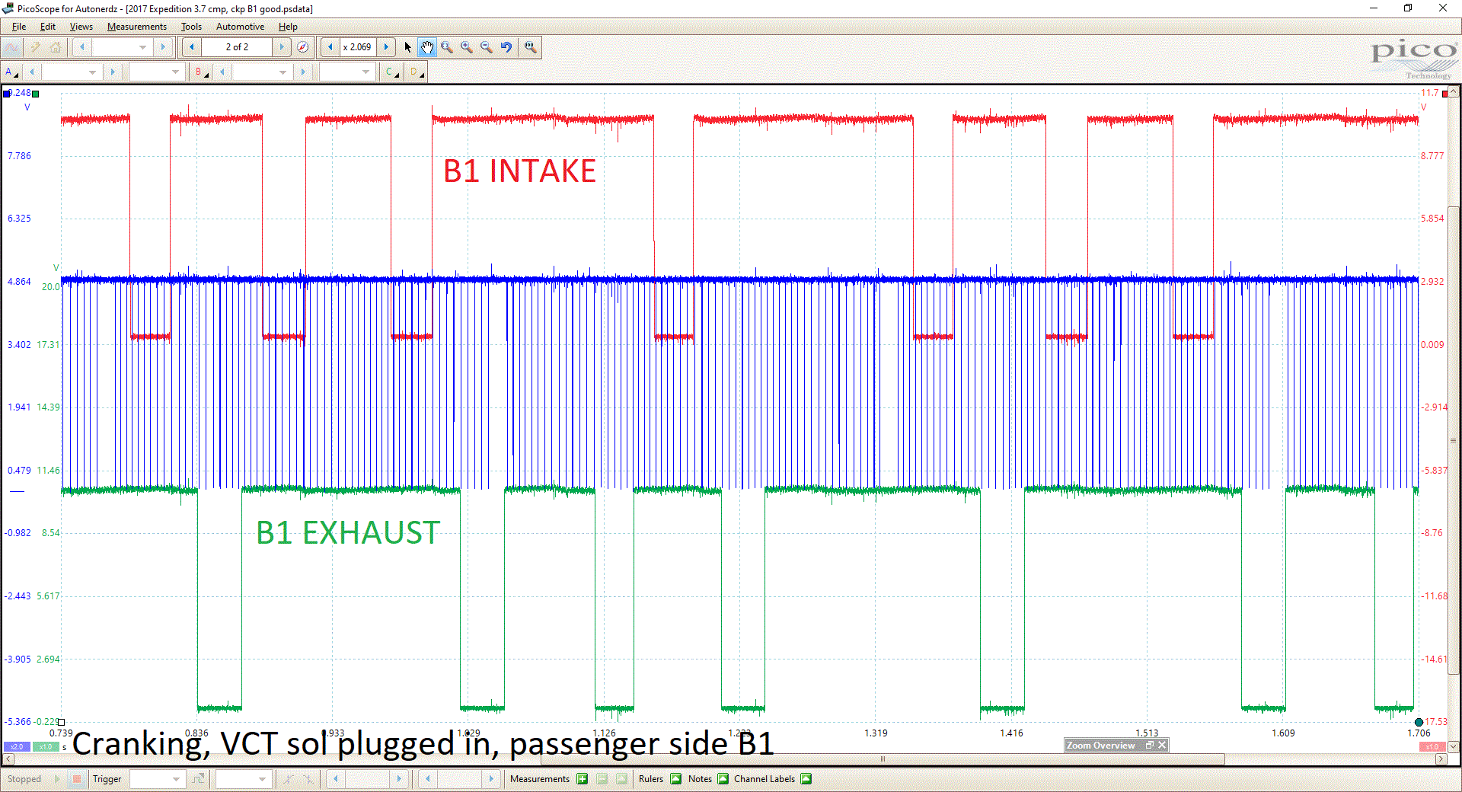1462x792 pixels.
Task: Close the Zoom Overview panel
Action: click(1161, 745)
